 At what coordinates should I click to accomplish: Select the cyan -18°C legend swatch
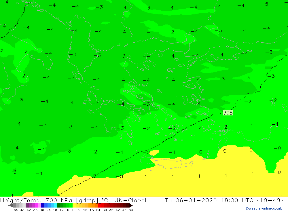pos(55,205)
